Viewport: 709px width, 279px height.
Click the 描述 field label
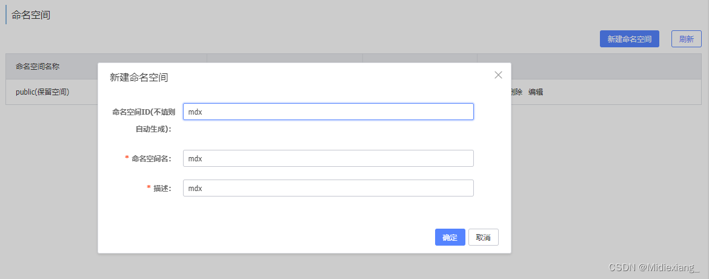tap(162, 188)
